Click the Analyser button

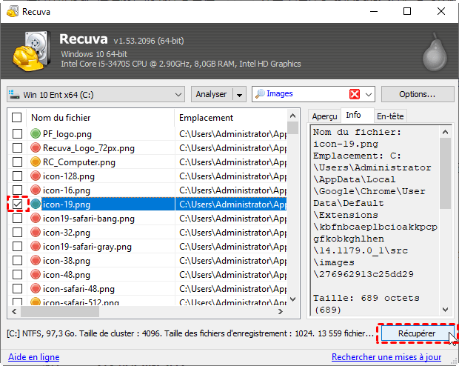pyautogui.click(x=212, y=94)
